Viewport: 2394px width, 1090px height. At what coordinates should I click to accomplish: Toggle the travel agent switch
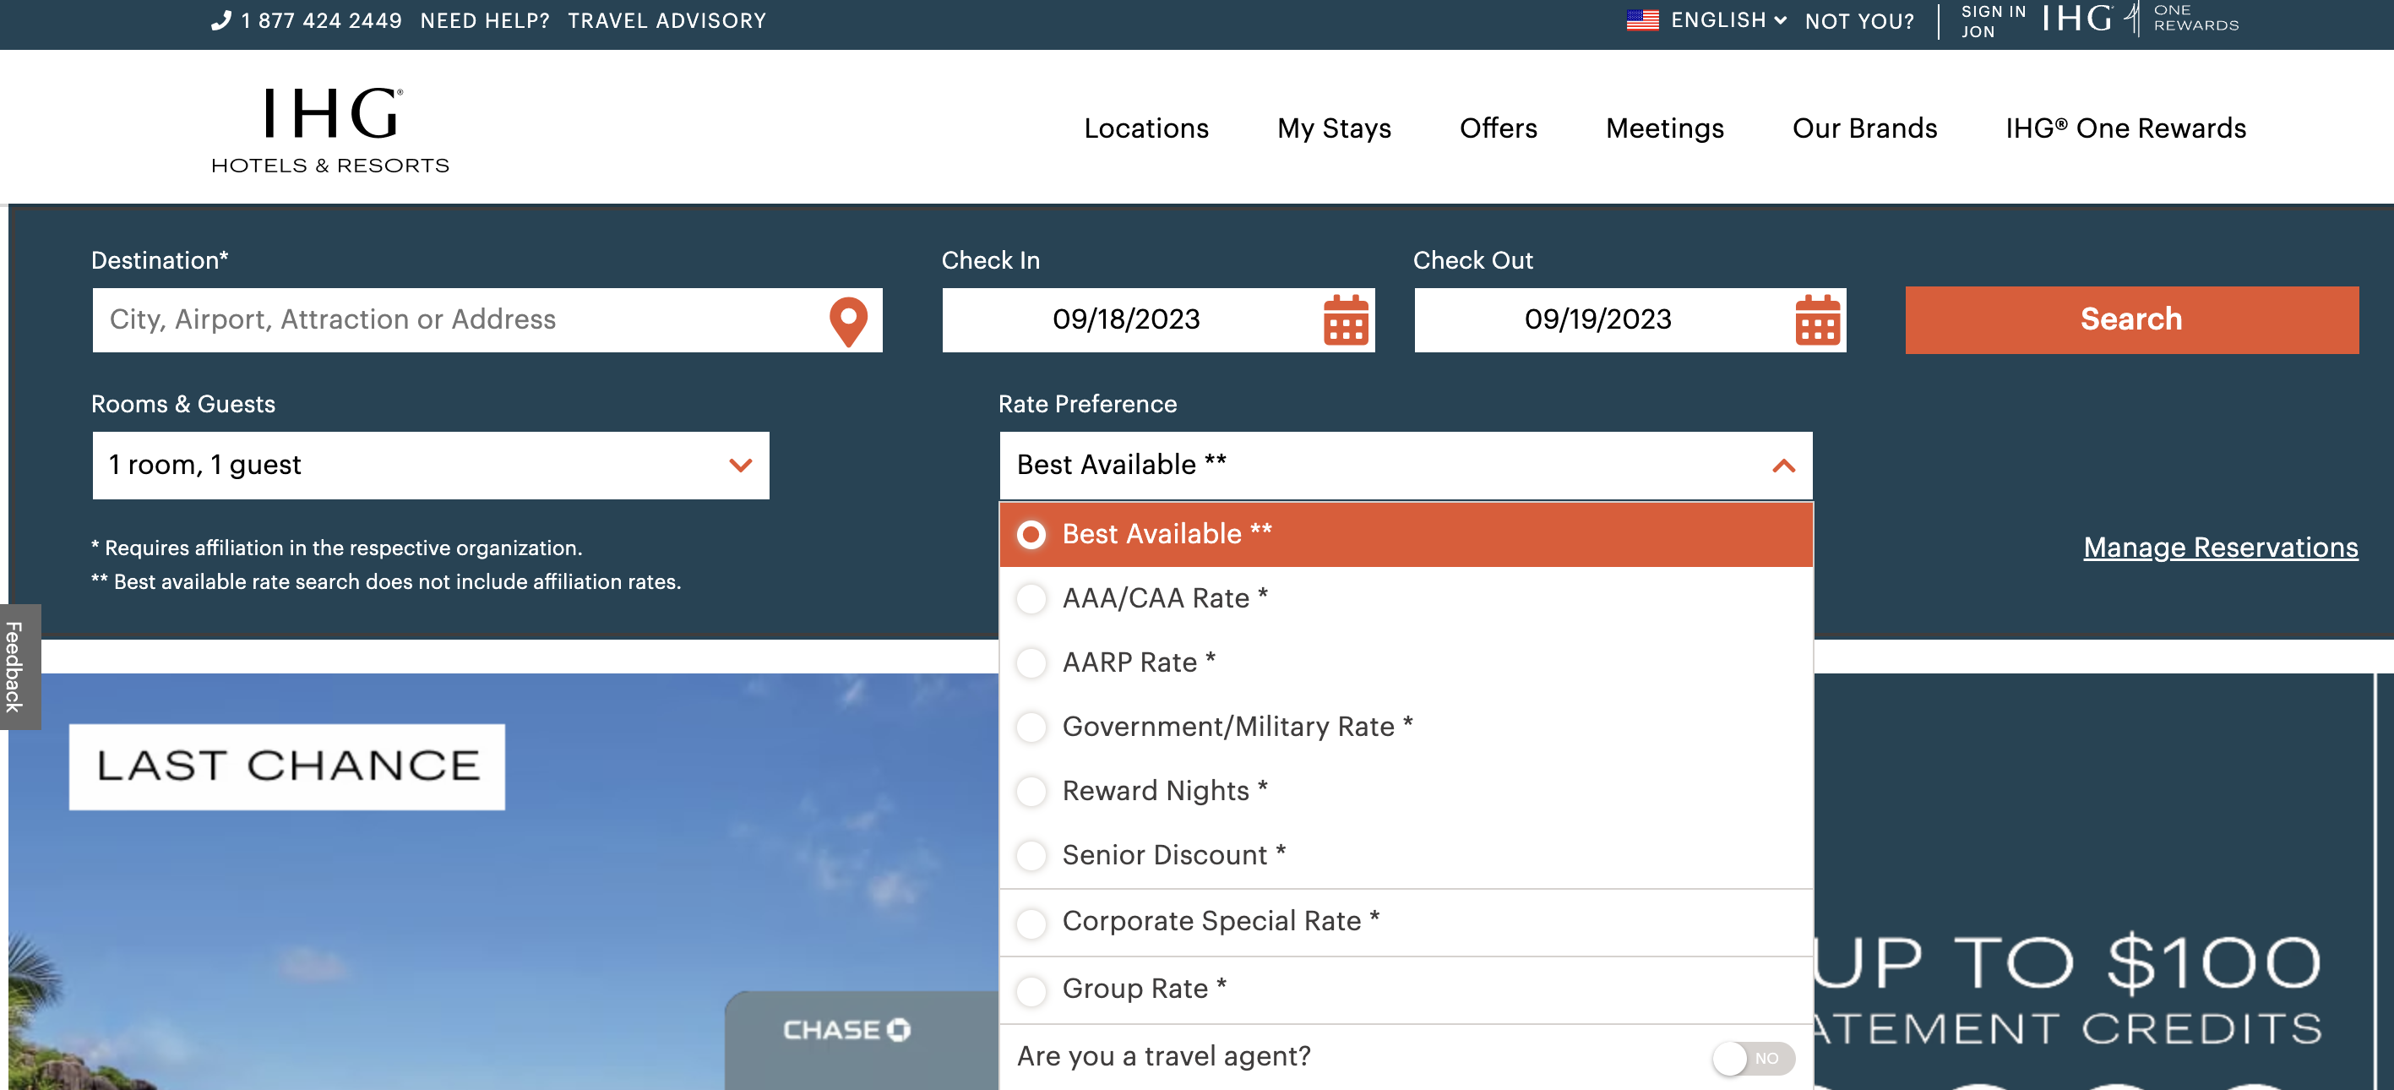(x=1753, y=1059)
